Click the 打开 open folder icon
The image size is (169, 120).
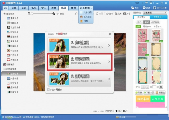coord(133,8)
